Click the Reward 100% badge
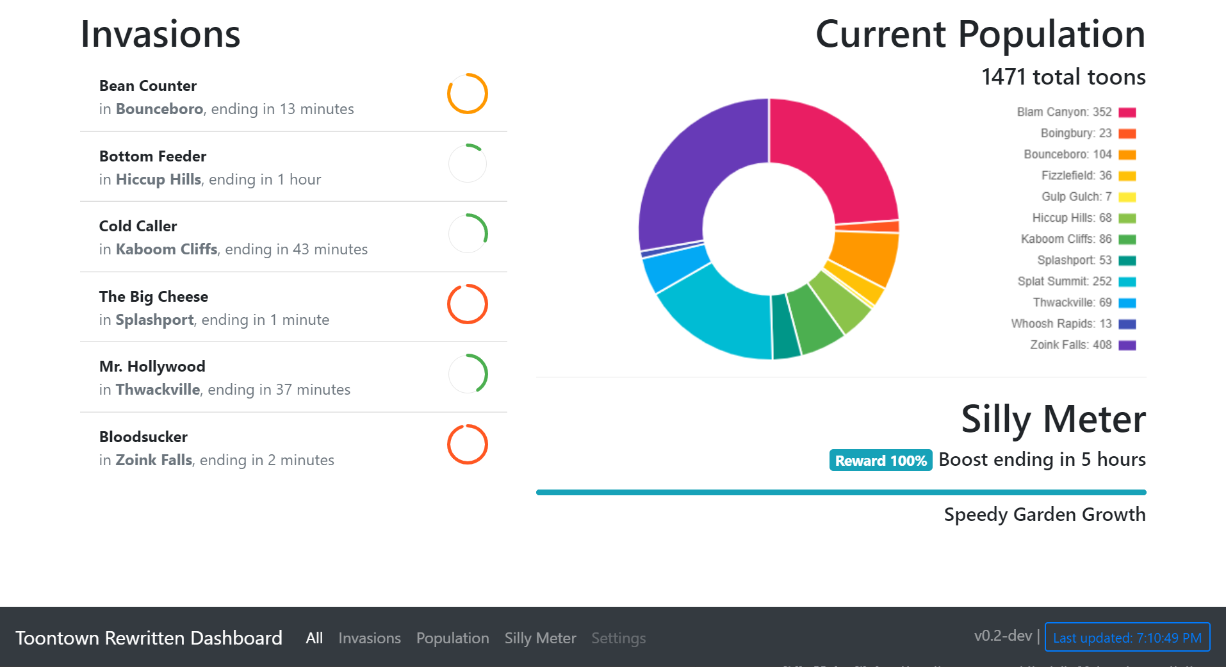1226x667 pixels. point(881,460)
